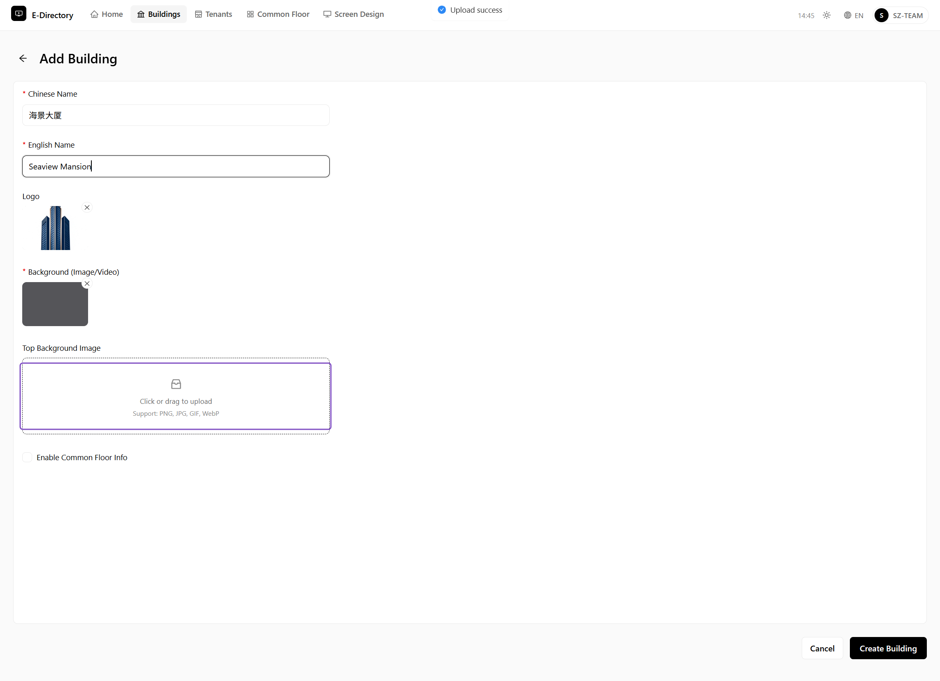
Task: Remove the uploaded logo image
Action: tap(87, 208)
